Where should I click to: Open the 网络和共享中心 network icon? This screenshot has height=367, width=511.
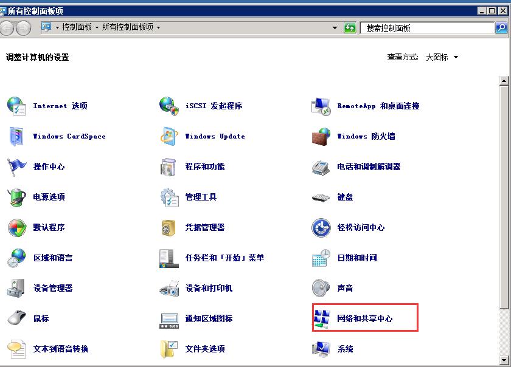tap(322, 319)
